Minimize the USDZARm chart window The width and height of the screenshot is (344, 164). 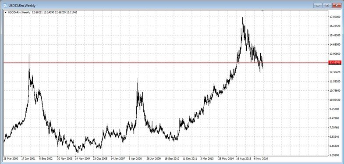(318, 6)
